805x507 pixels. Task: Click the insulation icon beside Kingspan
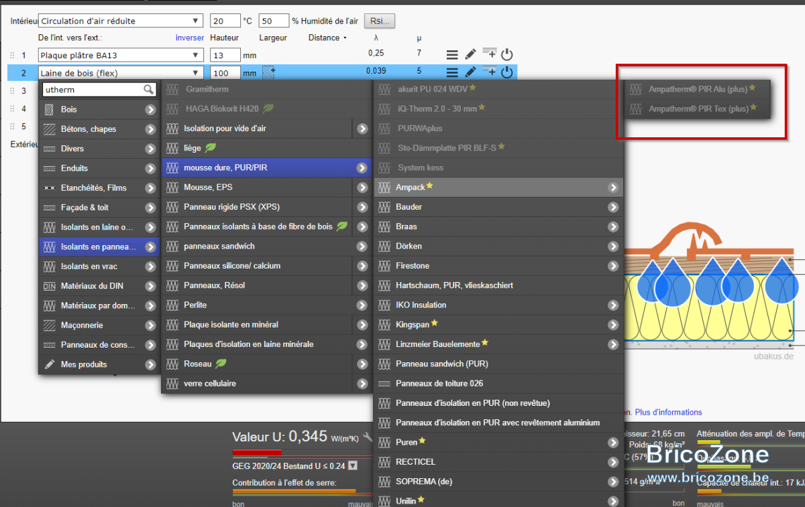(x=384, y=325)
